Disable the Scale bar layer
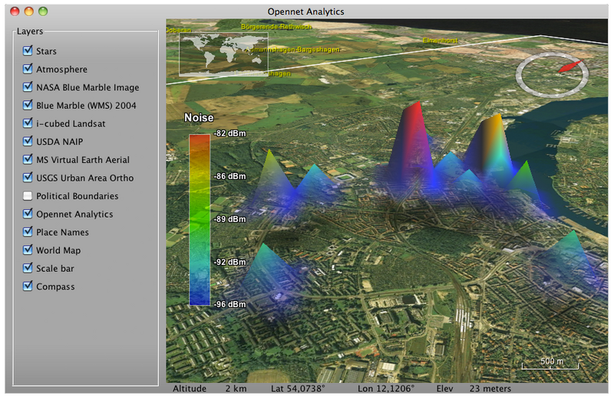 click(x=28, y=268)
